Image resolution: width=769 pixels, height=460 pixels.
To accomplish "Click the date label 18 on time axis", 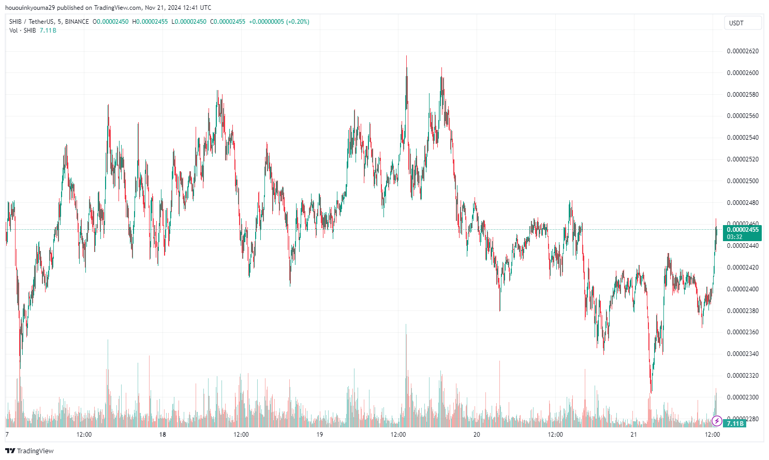I will (162, 435).
